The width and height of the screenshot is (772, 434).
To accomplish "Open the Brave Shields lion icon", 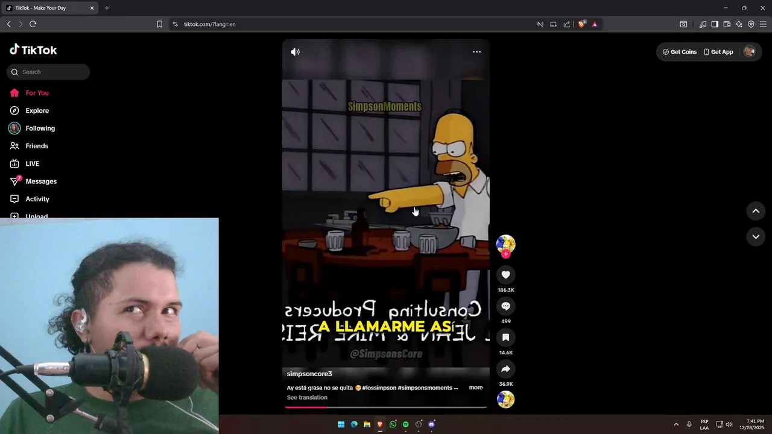I will tap(581, 24).
